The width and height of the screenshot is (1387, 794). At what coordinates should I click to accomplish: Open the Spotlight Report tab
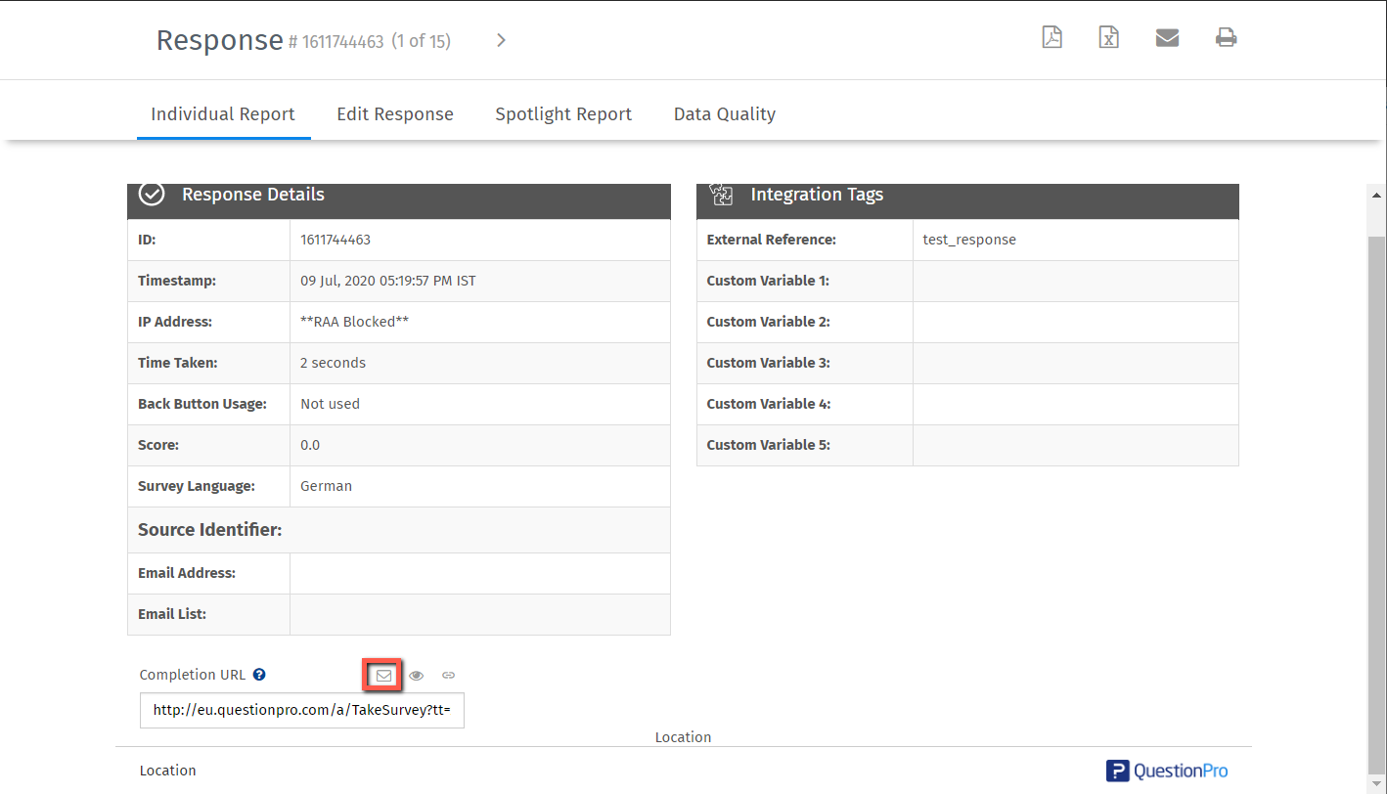coord(563,114)
